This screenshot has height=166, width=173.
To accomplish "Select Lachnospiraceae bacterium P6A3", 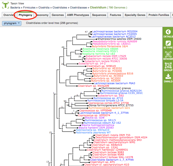I will [114, 83].
